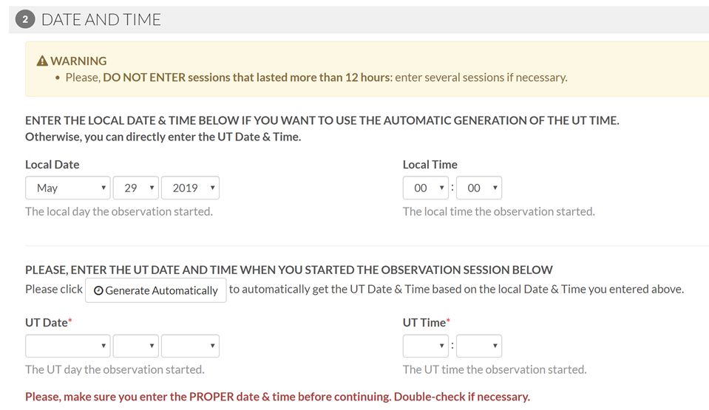Screen dimensions: 709x410
Task: Click the clock icon in Generate Automatically
Action: click(98, 290)
